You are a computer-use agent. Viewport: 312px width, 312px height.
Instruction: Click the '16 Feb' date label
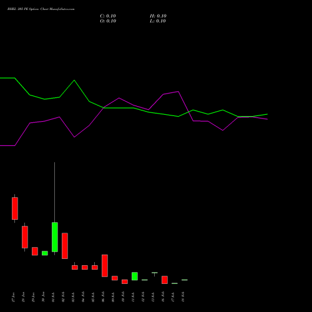[163, 297]
